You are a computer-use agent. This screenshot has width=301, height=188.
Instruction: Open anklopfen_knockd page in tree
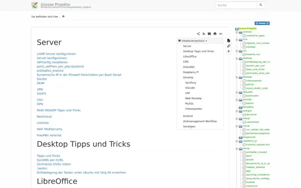tap(256, 152)
